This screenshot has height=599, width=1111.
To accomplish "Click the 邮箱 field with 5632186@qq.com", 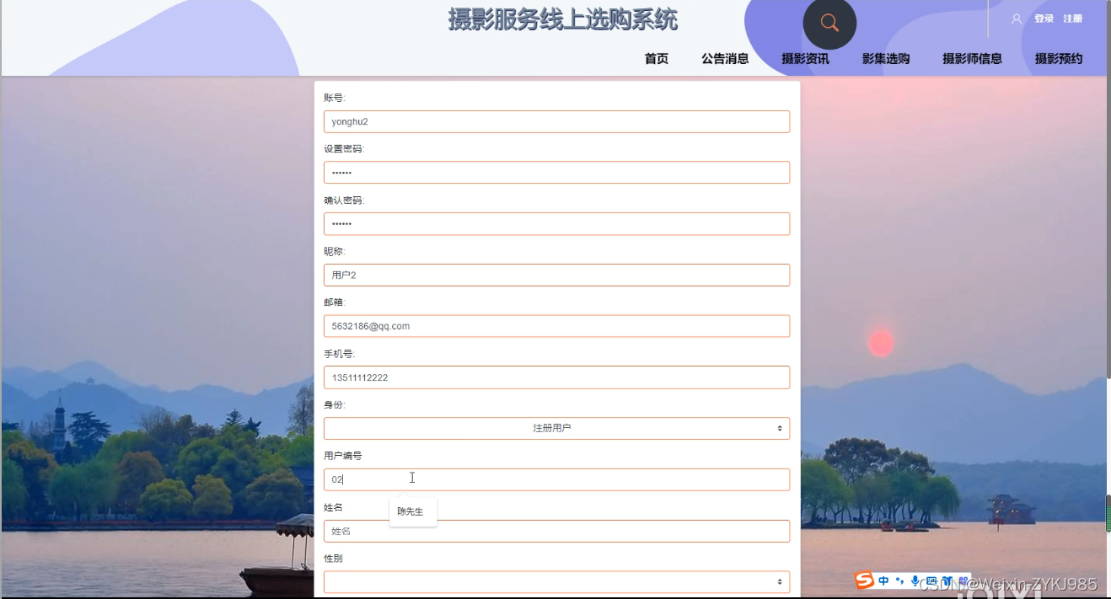I will point(556,326).
